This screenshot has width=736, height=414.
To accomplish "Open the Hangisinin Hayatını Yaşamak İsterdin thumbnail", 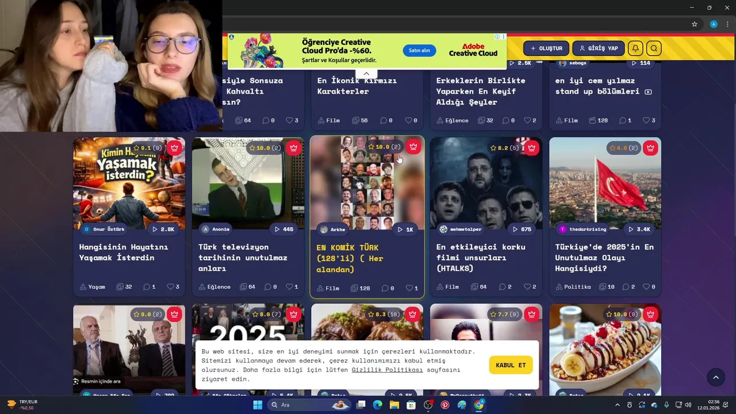I will point(129,183).
